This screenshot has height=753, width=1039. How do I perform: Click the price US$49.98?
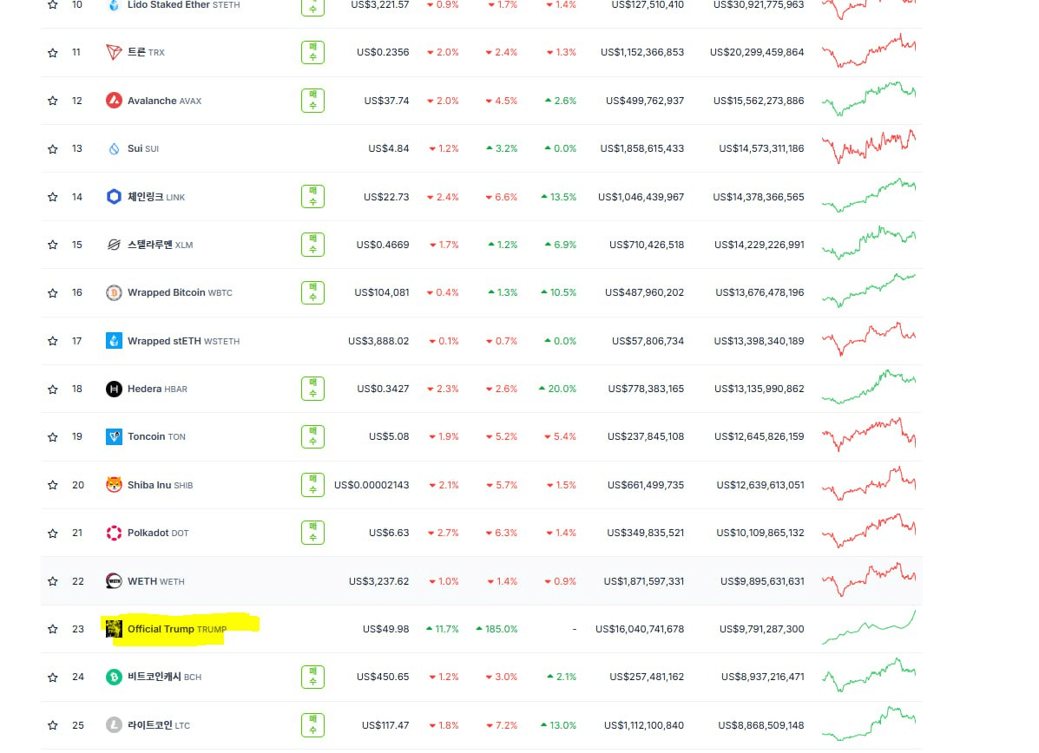pos(385,629)
